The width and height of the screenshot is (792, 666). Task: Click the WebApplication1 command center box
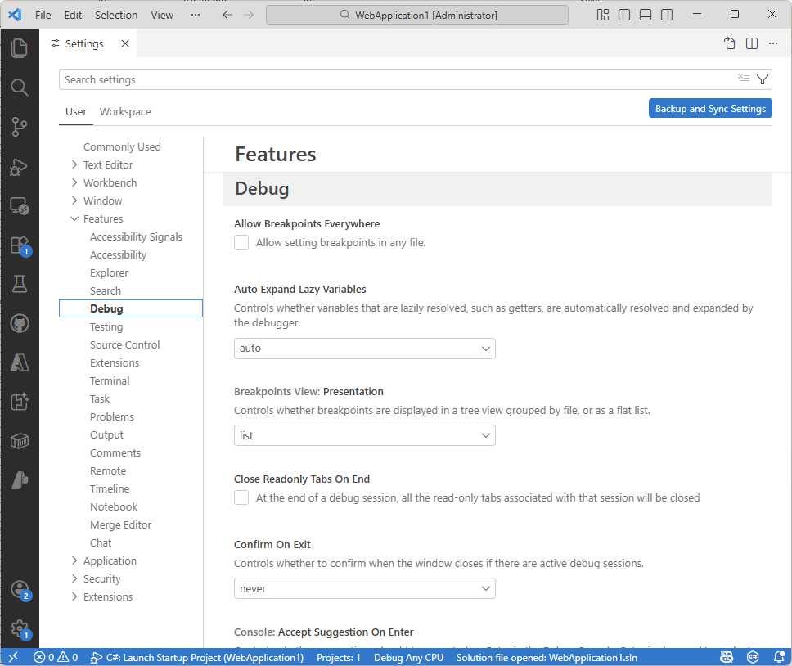(417, 16)
